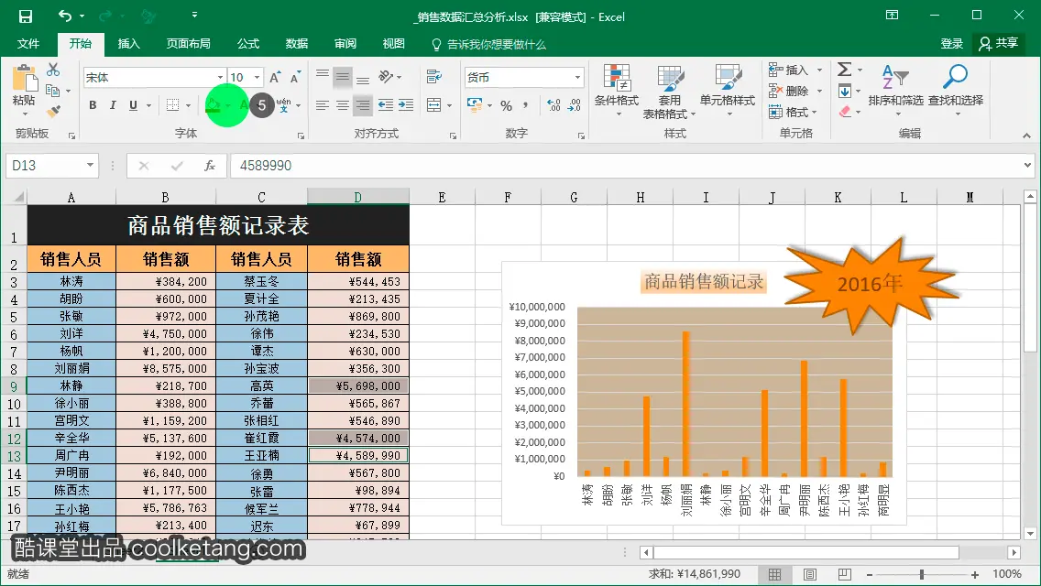Apply percent style with the % icon
The height and width of the screenshot is (586, 1041).
pos(507,105)
